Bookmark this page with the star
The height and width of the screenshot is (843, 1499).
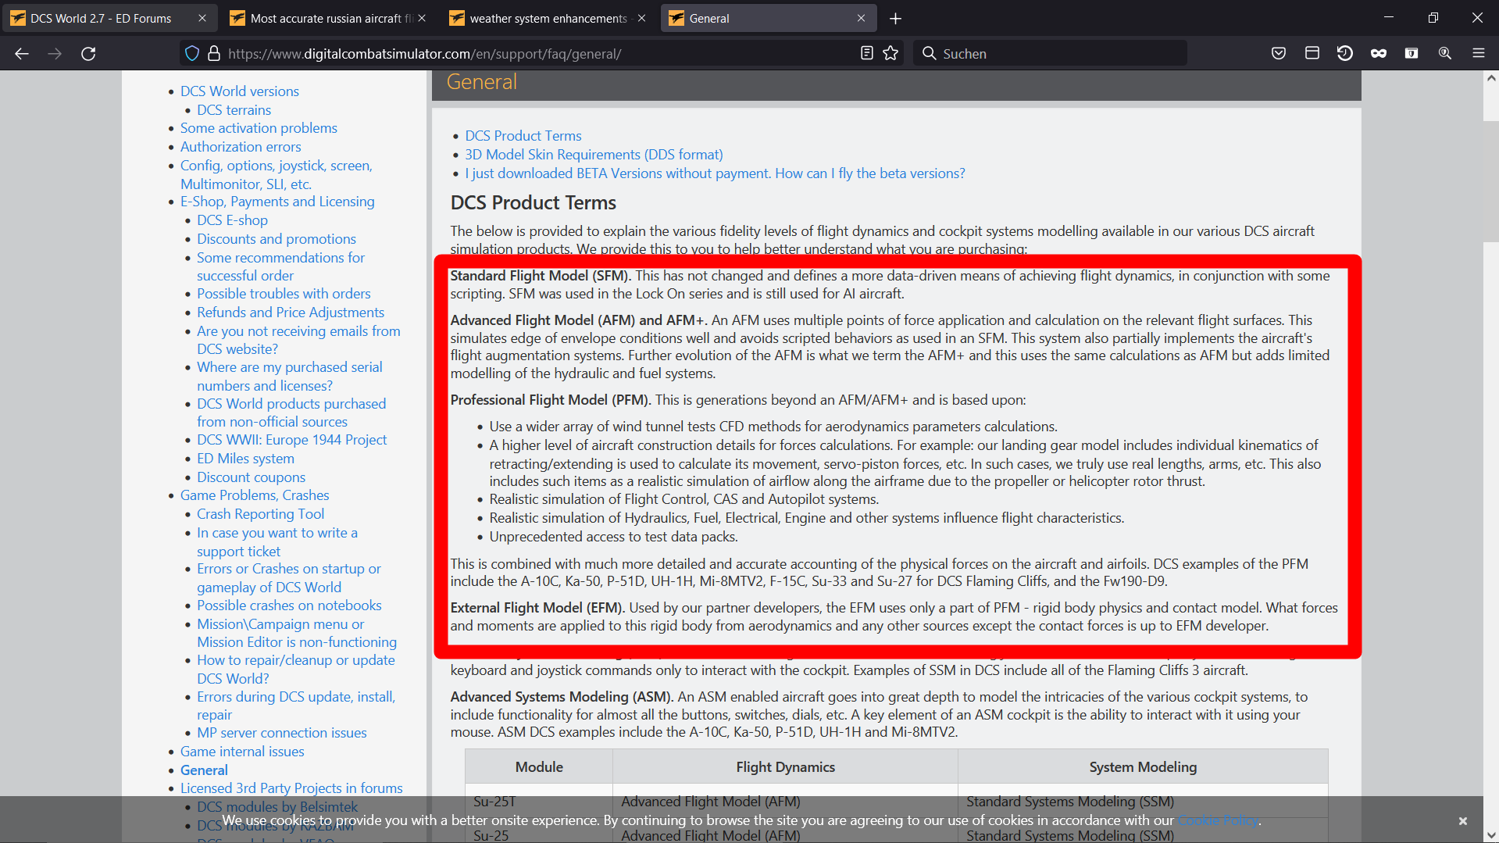890,53
